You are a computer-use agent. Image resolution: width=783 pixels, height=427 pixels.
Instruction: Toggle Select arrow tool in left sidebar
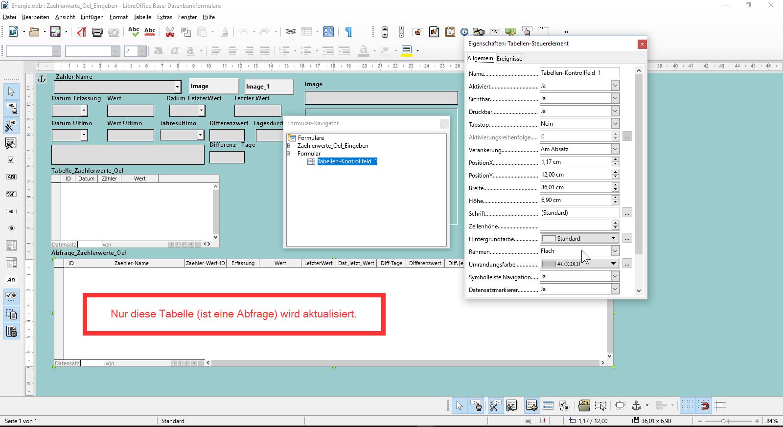click(11, 91)
